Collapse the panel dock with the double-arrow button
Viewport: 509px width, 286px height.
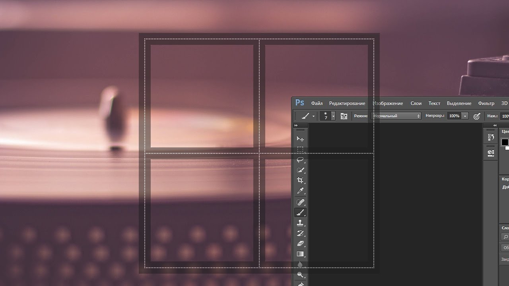[494, 124]
